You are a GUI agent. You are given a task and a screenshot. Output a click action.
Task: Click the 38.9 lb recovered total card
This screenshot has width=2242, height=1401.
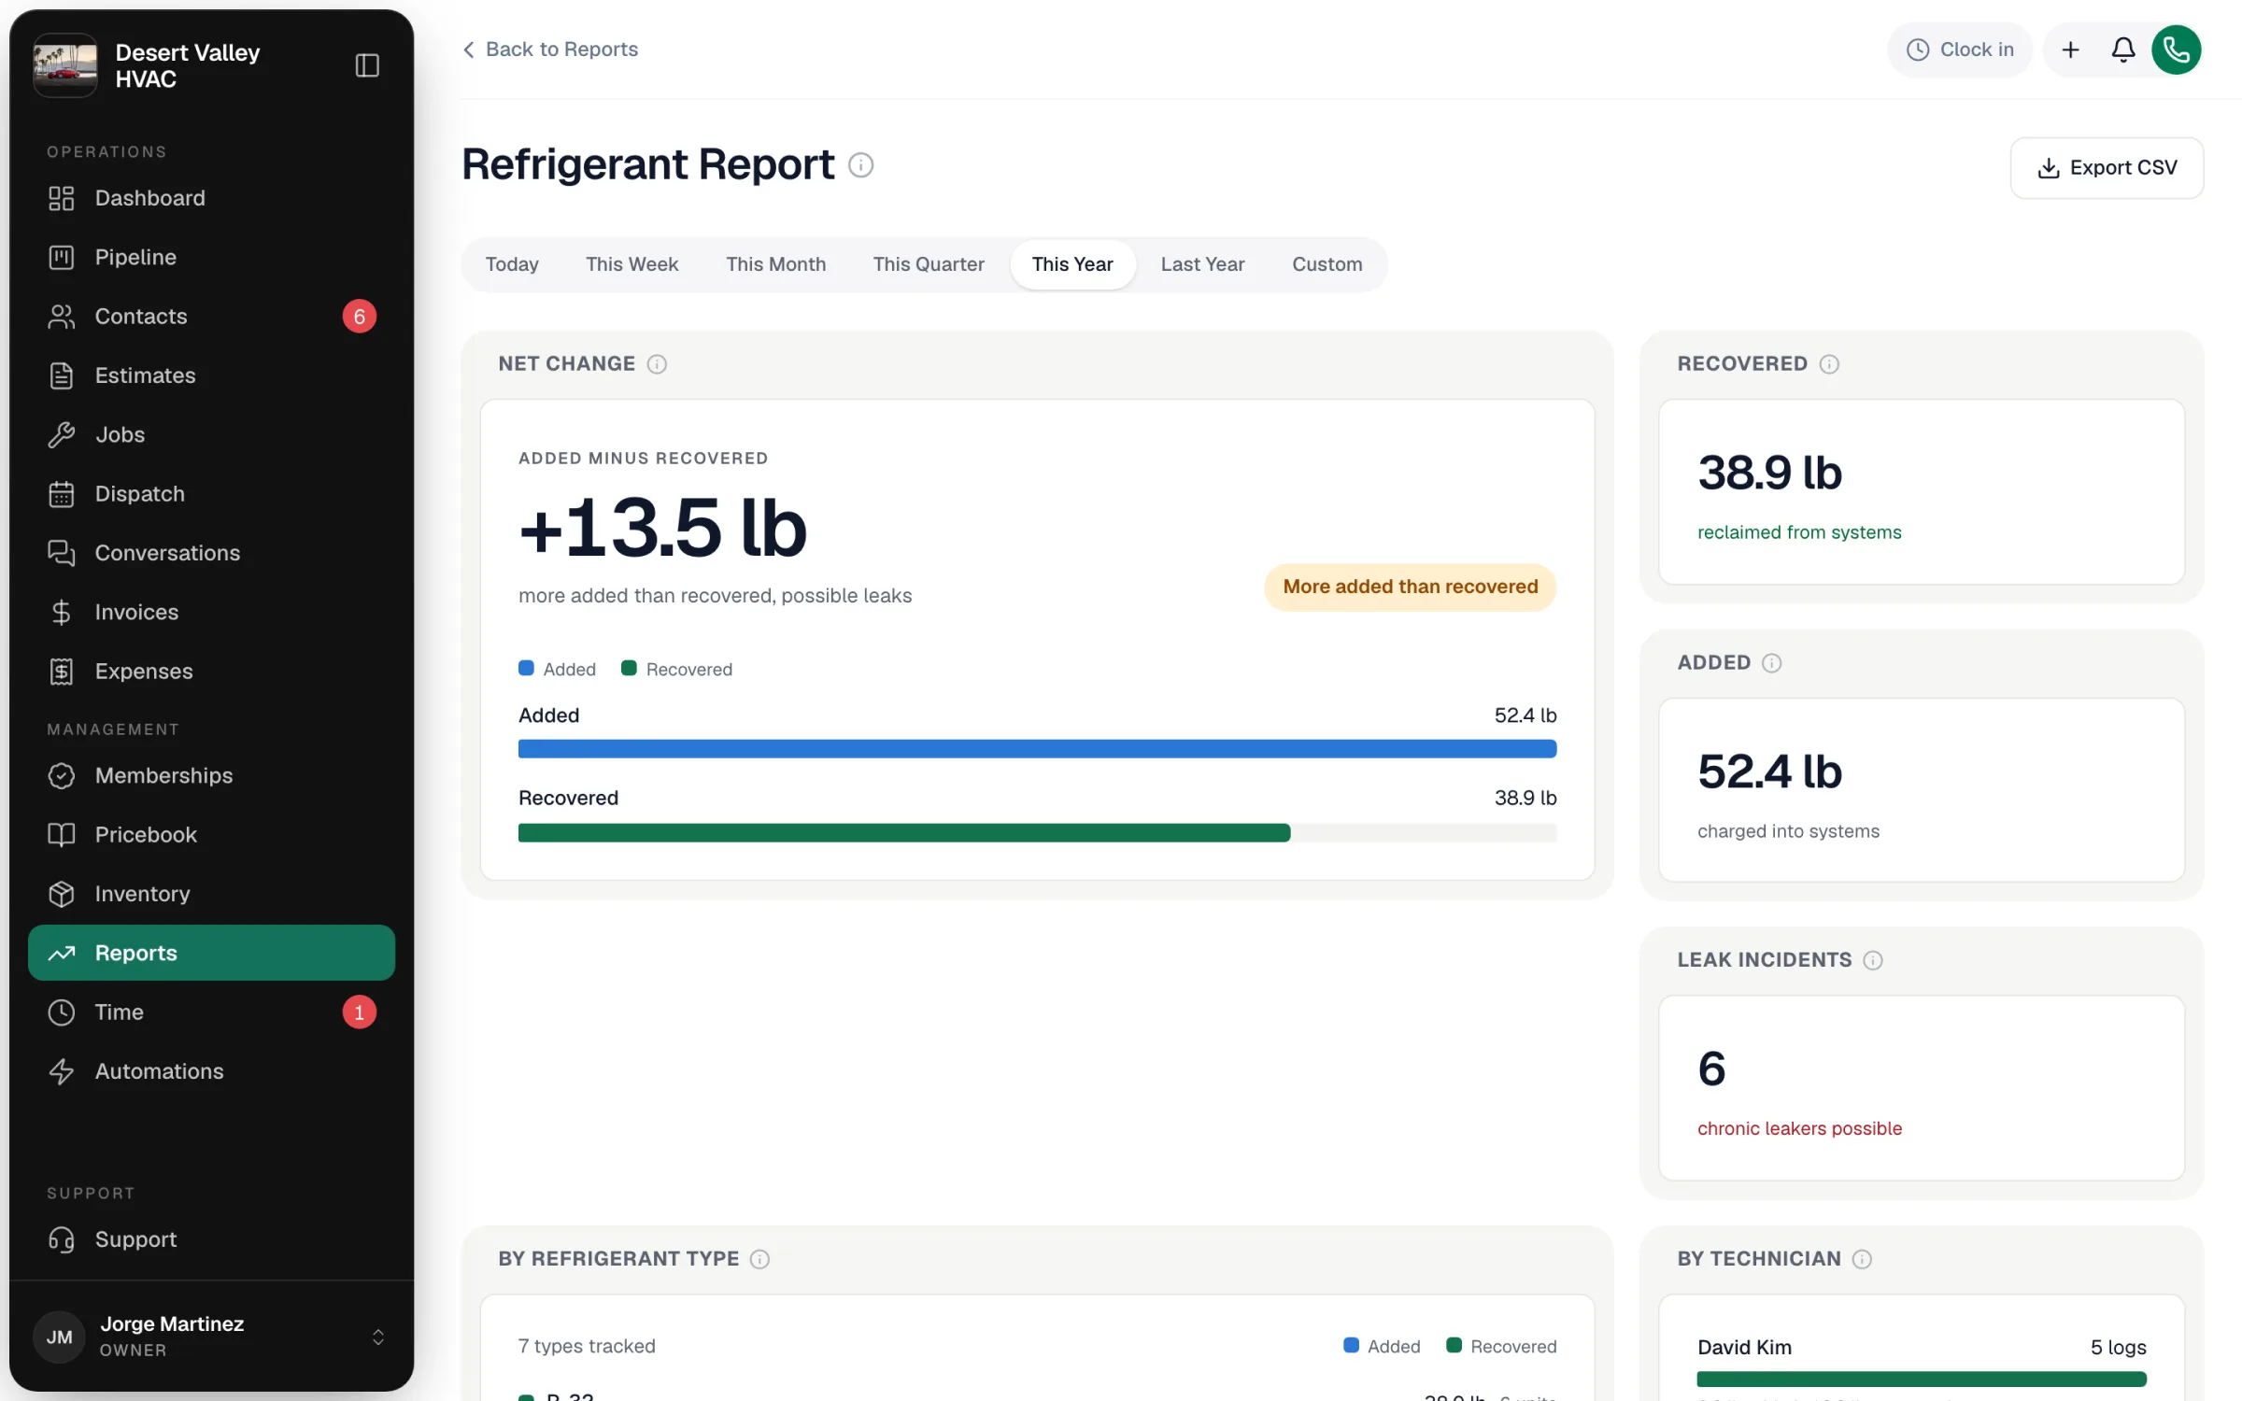click(x=1922, y=492)
